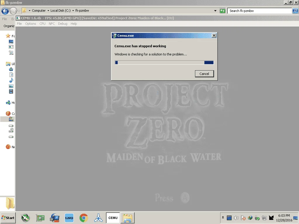Open the Start menu

(8, 218)
